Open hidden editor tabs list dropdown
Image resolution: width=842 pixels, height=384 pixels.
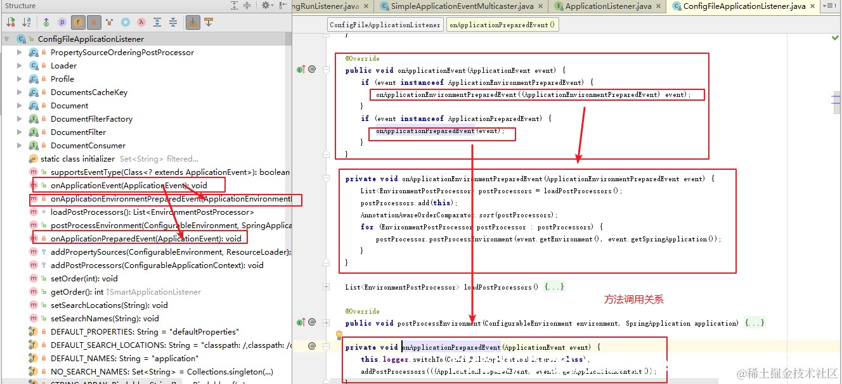[x=830, y=6]
